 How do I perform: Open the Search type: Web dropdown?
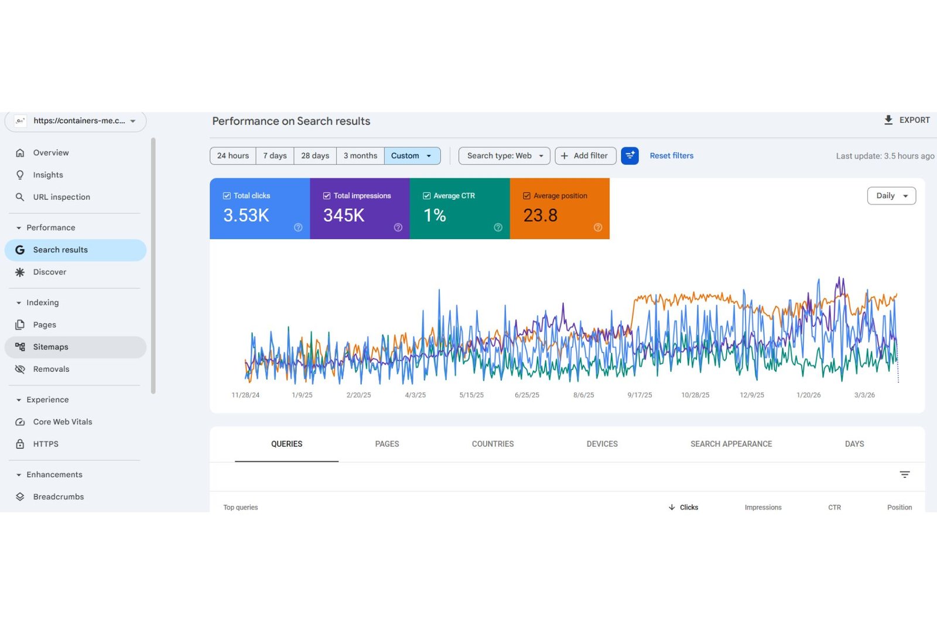504,156
